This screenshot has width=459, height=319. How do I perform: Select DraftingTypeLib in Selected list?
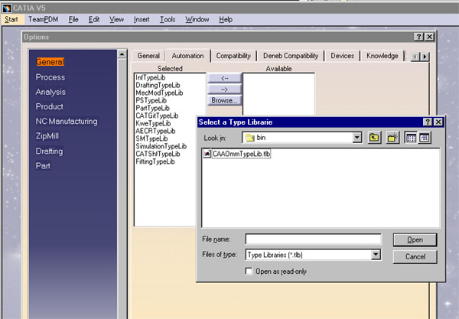[x=158, y=85]
